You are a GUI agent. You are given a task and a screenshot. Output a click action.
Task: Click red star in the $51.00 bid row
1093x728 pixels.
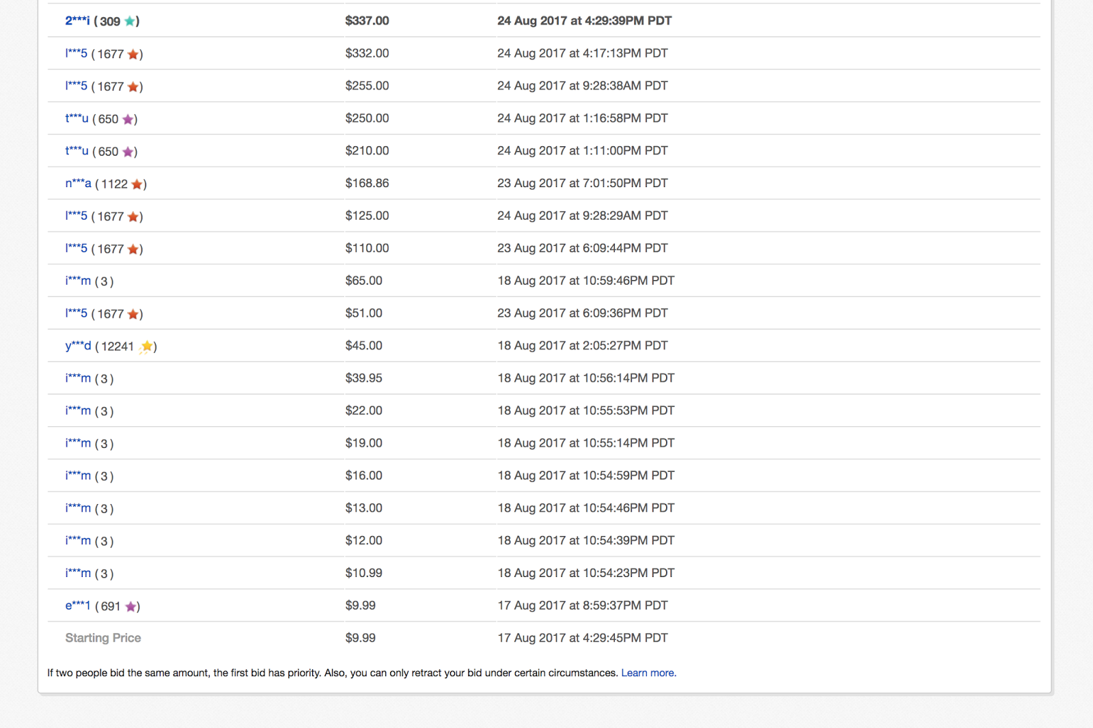(x=133, y=314)
